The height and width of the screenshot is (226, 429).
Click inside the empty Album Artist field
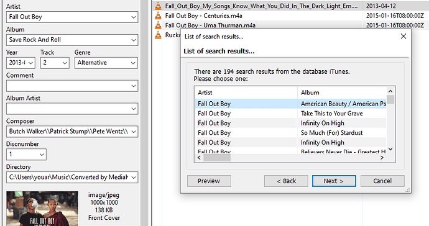[x=68, y=109]
